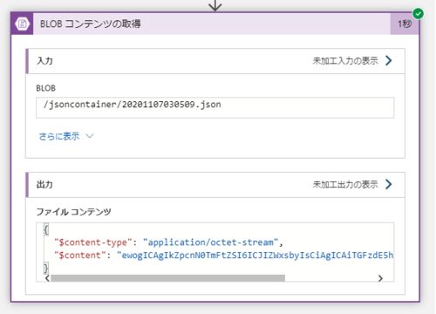The image size is (436, 314).
Task: Click the "$content" key in output JSON
Action: coord(80,256)
